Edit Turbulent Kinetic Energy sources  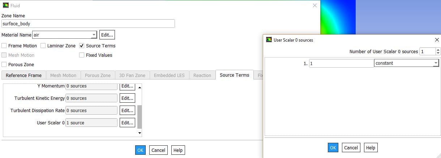click(127, 98)
